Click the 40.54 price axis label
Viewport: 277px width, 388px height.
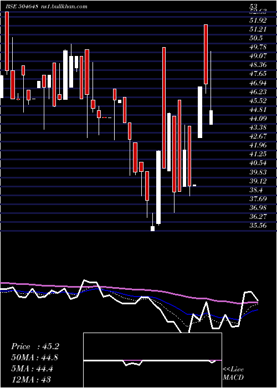(x=258, y=163)
